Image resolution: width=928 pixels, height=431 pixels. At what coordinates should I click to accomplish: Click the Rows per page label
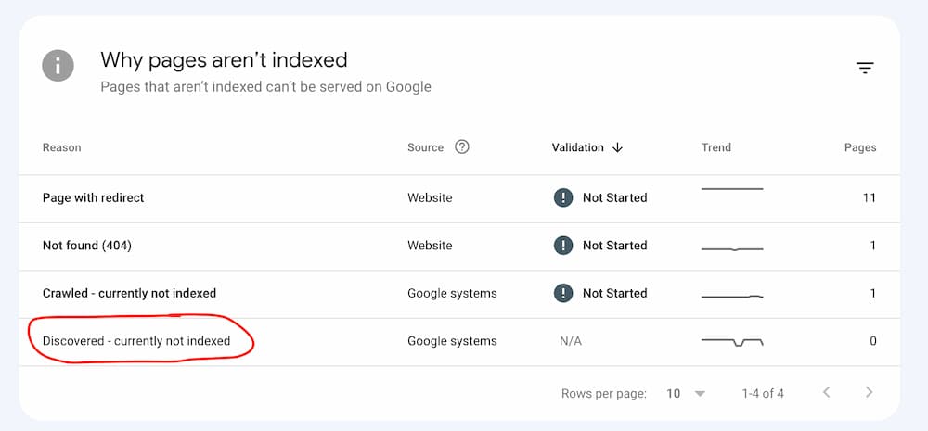[x=604, y=393]
